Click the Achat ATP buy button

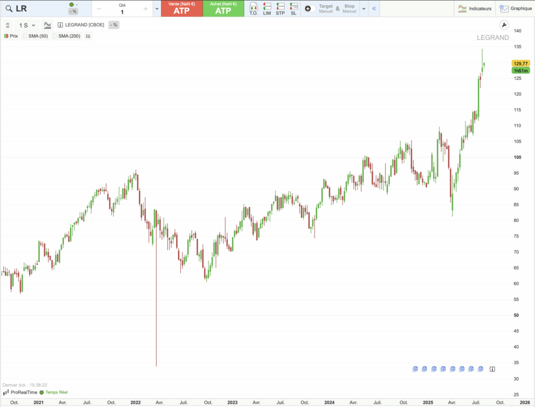coord(223,8)
